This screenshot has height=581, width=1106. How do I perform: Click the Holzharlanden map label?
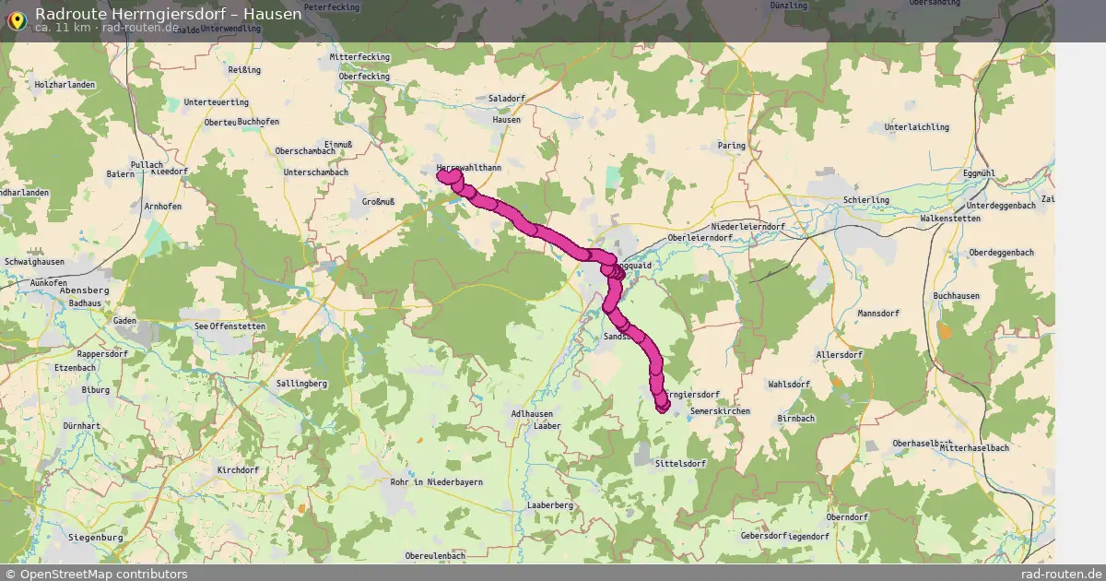(x=65, y=85)
